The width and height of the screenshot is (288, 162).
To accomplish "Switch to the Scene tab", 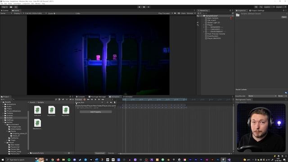I will (x=5, y=10).
